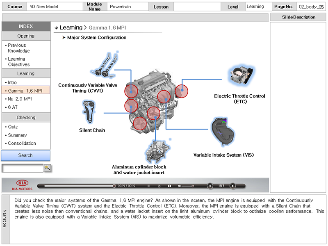328x246 pixels.
Task: Click the Electric Throttle Control image
Action: [240, 75]
